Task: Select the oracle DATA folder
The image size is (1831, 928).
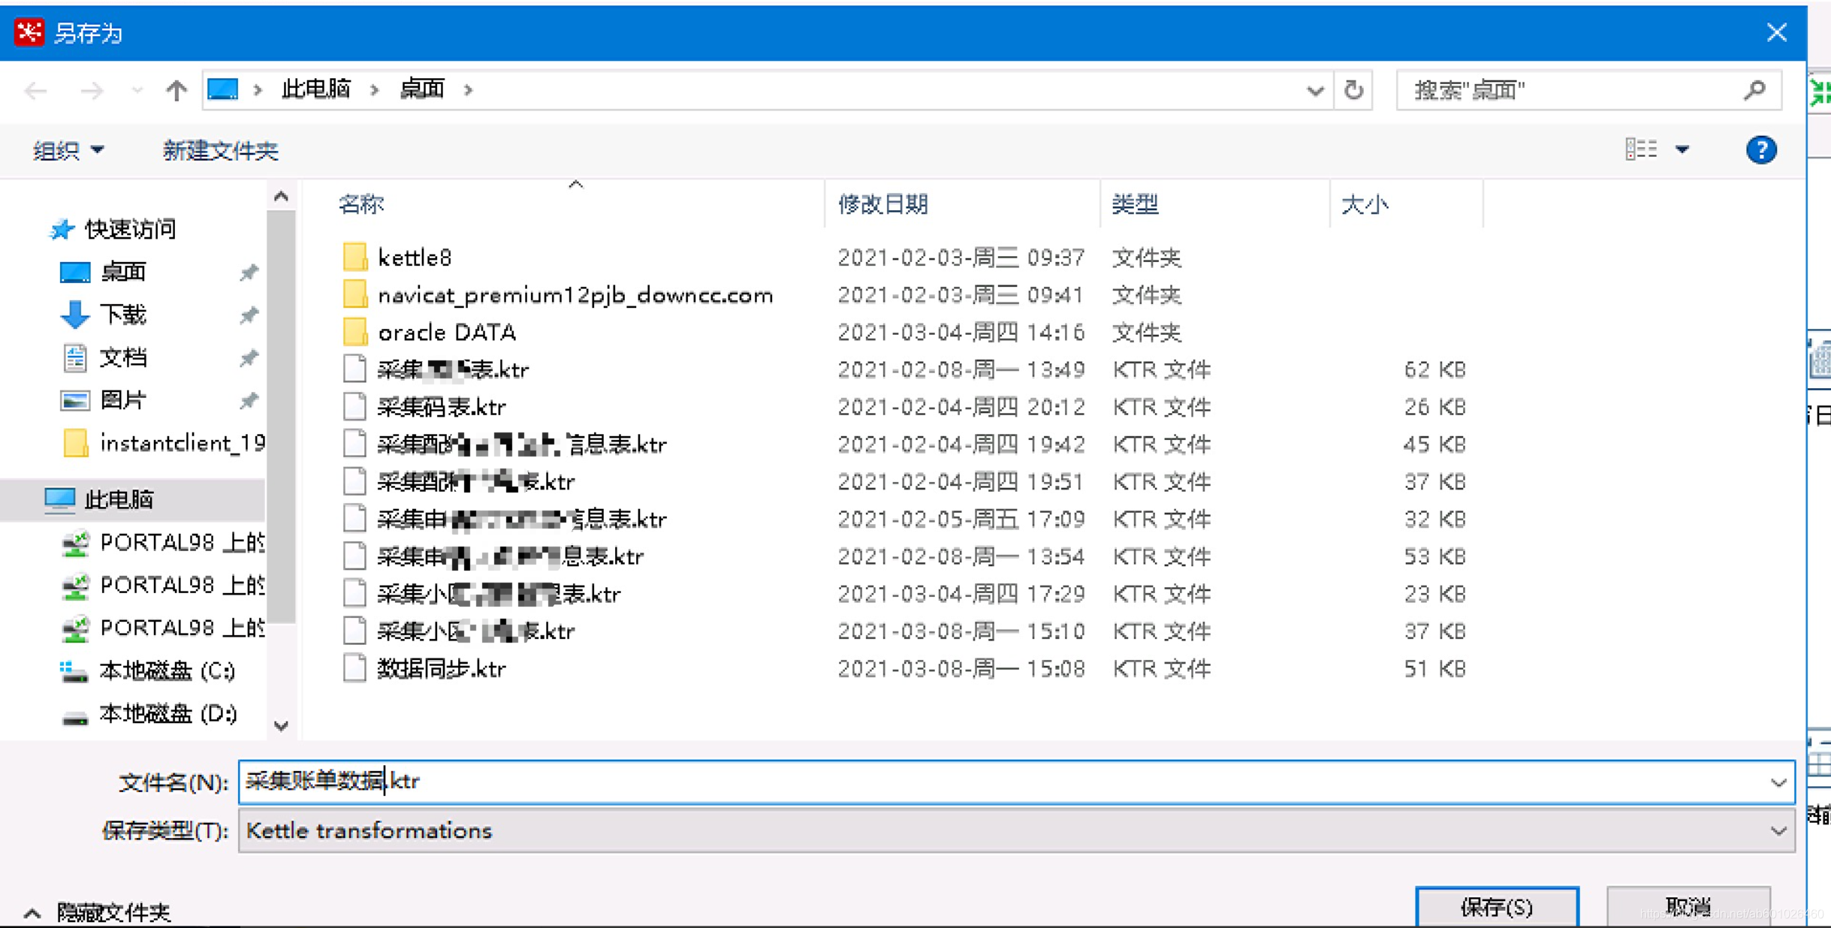Action: point(447,333)
